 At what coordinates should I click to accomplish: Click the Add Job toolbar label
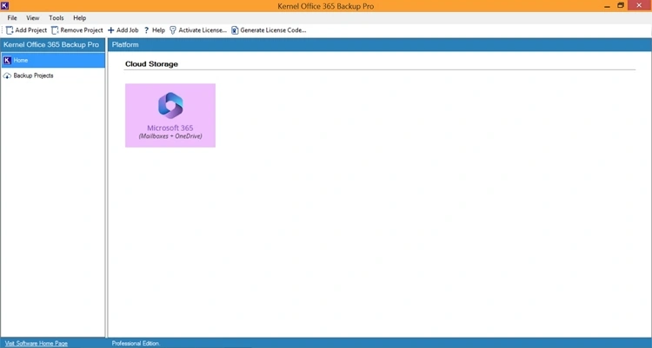tap(127, 30)
